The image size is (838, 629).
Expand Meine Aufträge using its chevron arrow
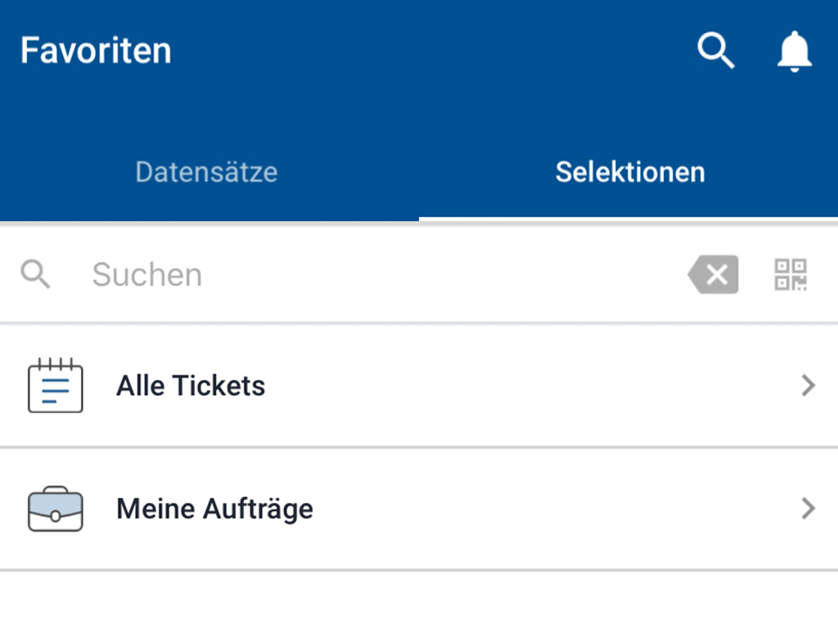tap(808, 509)
